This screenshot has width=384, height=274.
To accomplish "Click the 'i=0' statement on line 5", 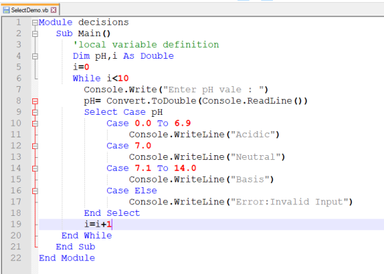I will (x=81, y=67).
